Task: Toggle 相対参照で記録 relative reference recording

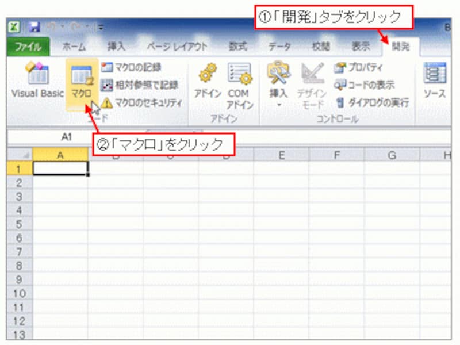Action: [x=139, y=85]
